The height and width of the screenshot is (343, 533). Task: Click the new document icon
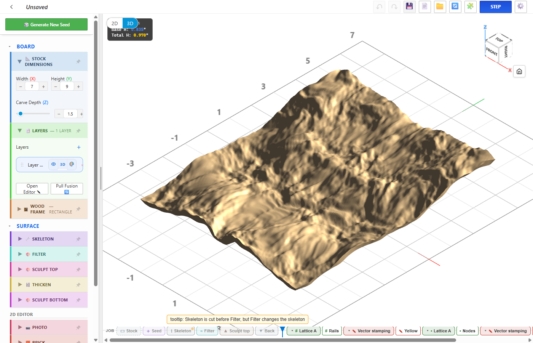tap(424, 6)
